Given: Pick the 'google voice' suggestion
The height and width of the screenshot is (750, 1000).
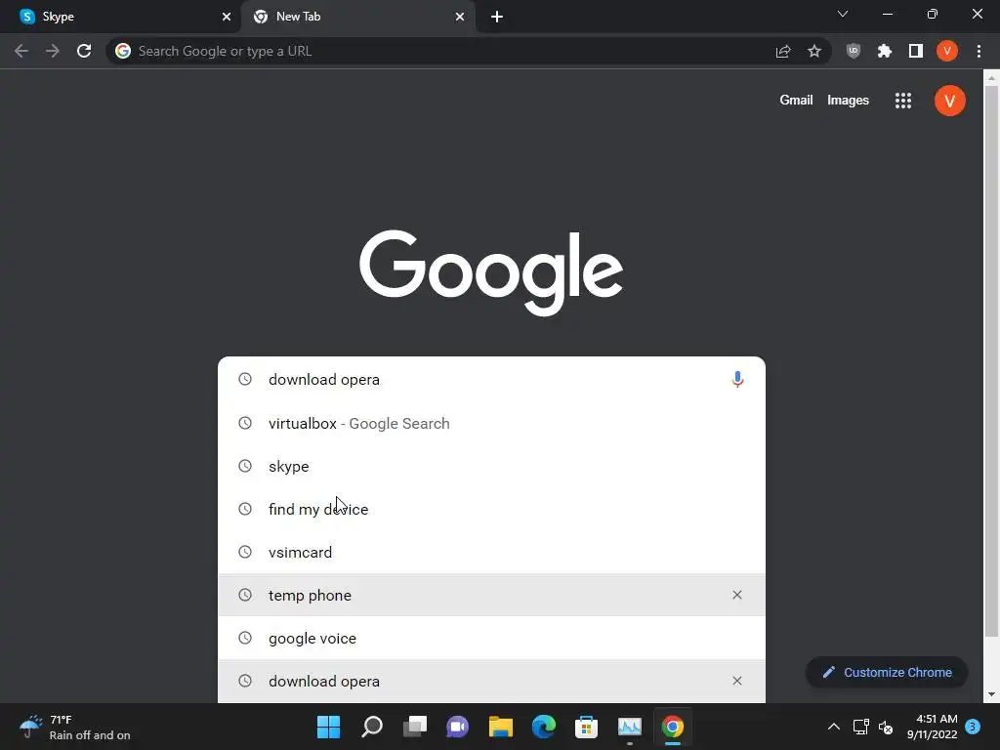Looking at the screenshot, I should pos(491,639).
